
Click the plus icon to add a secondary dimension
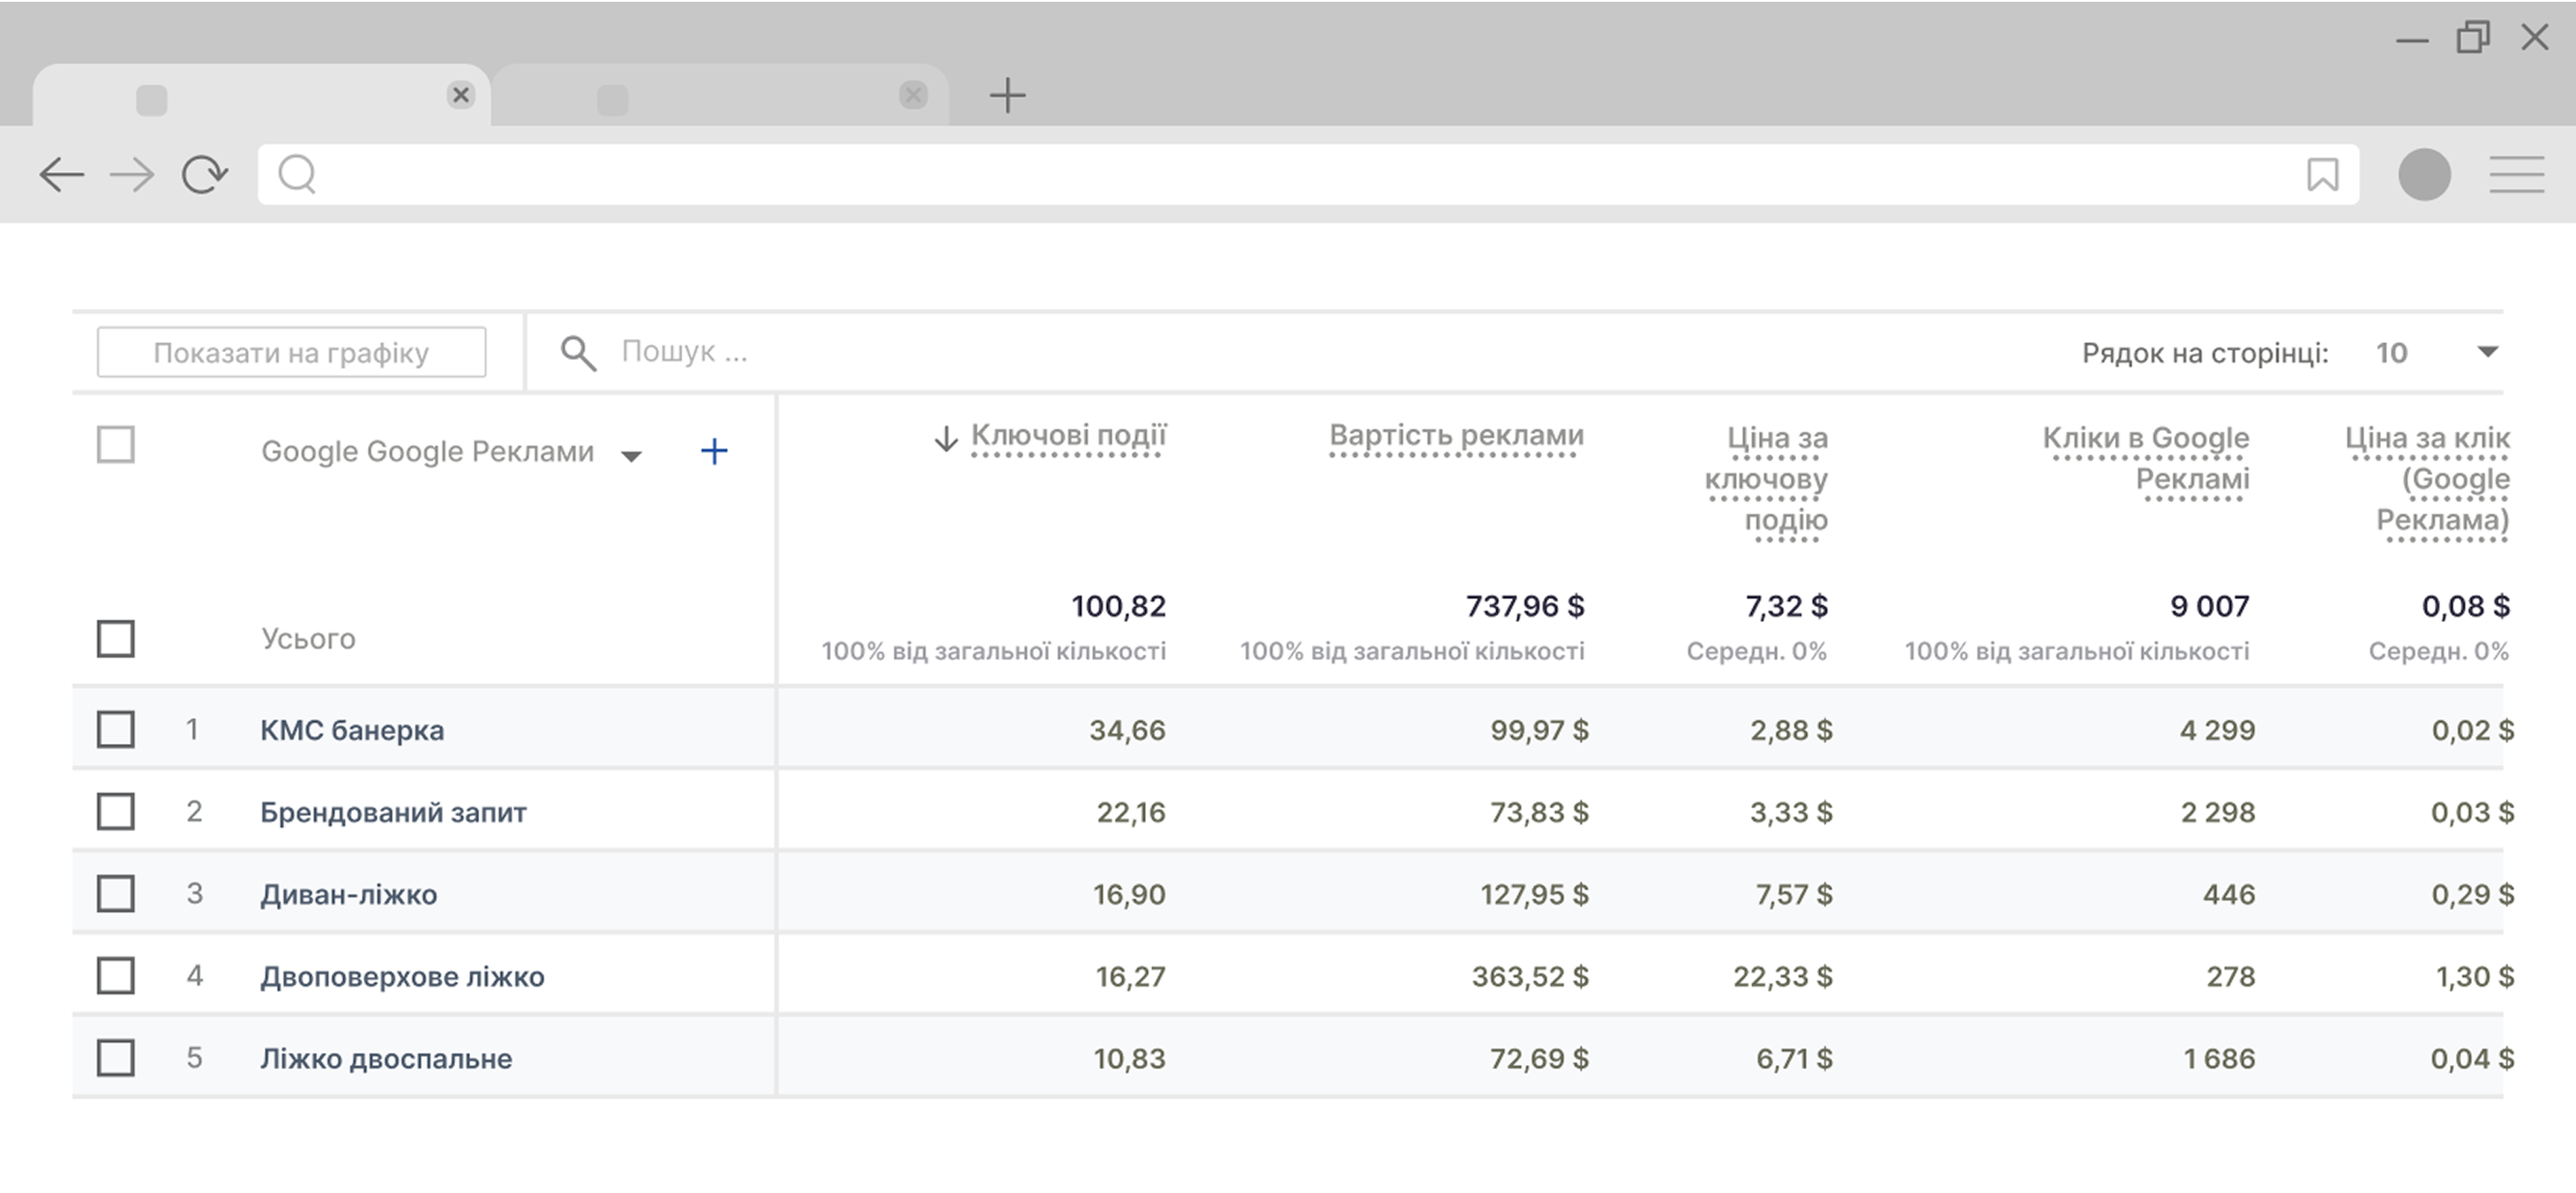[x=715, y=451]
